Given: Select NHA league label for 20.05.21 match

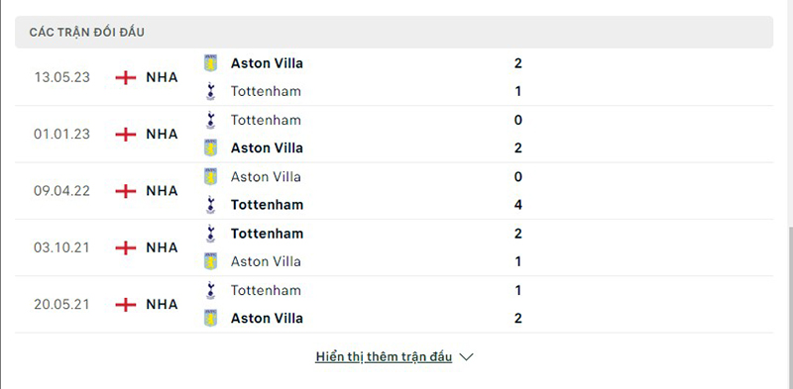Looking at the screenshot, I should (x=162, y=304).
